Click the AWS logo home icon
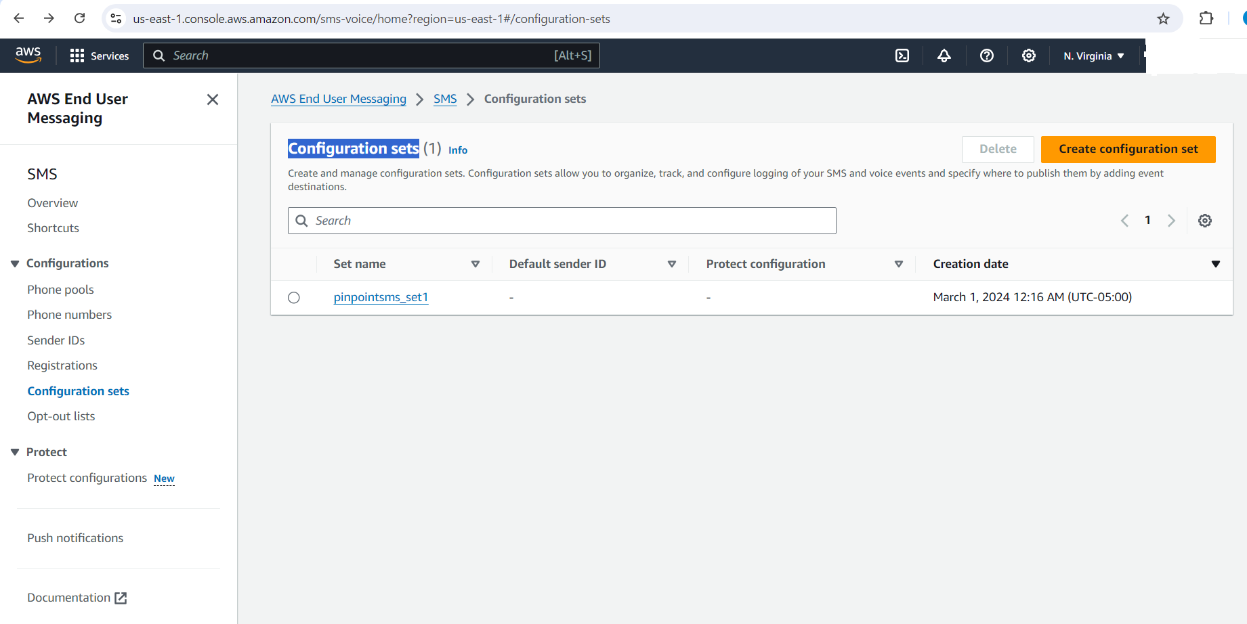Image resolution: width=1247 pixels, height=624 pixels. (28, 55)
